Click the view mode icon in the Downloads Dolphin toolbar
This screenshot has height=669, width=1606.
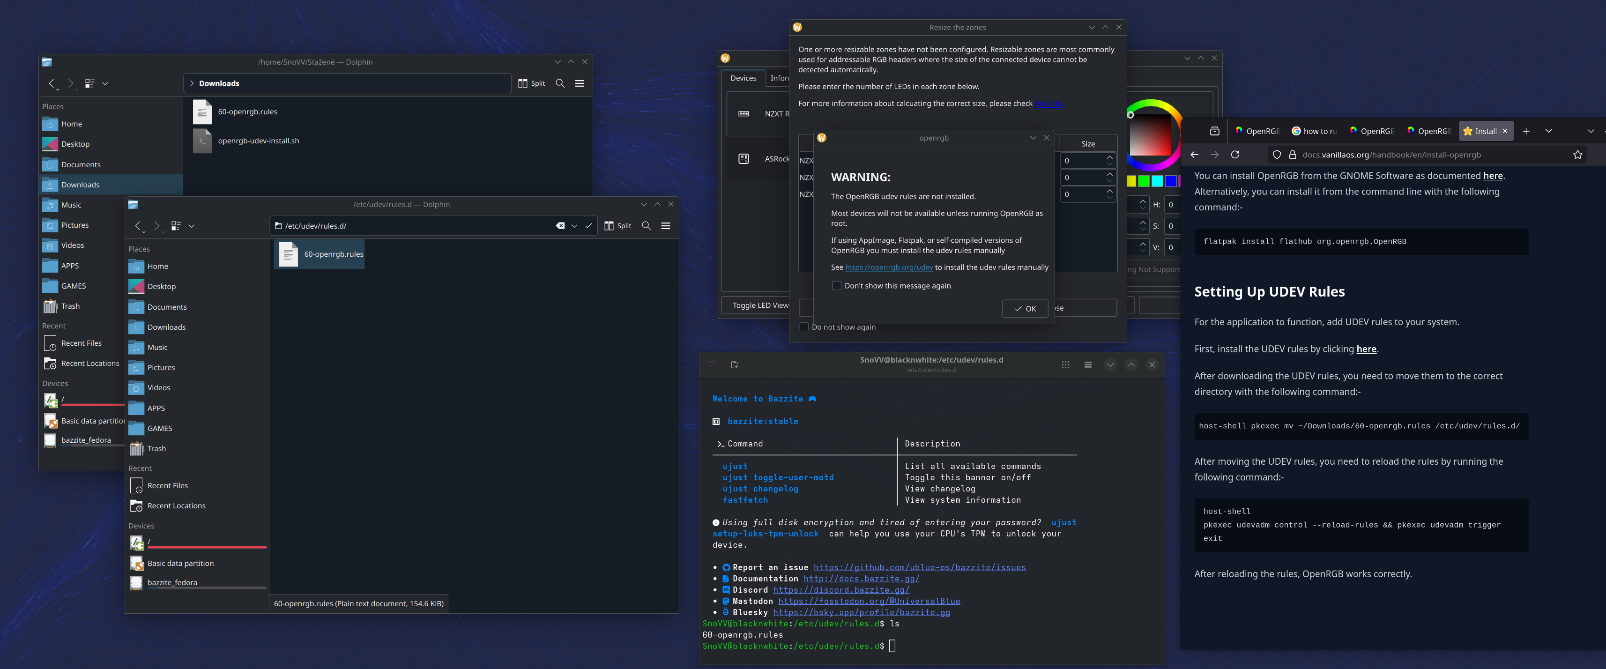[90, 83]
